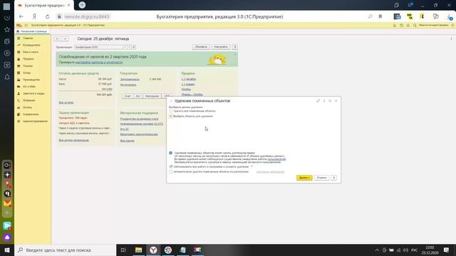Screen dimensions: 456x256
Task: Click the Счет button under Покупатели
Action: pos(128,96)
